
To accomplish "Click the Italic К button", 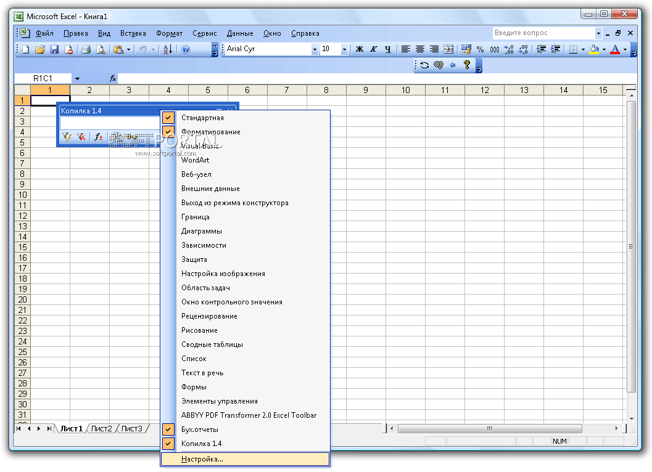I will pos(373,49).
